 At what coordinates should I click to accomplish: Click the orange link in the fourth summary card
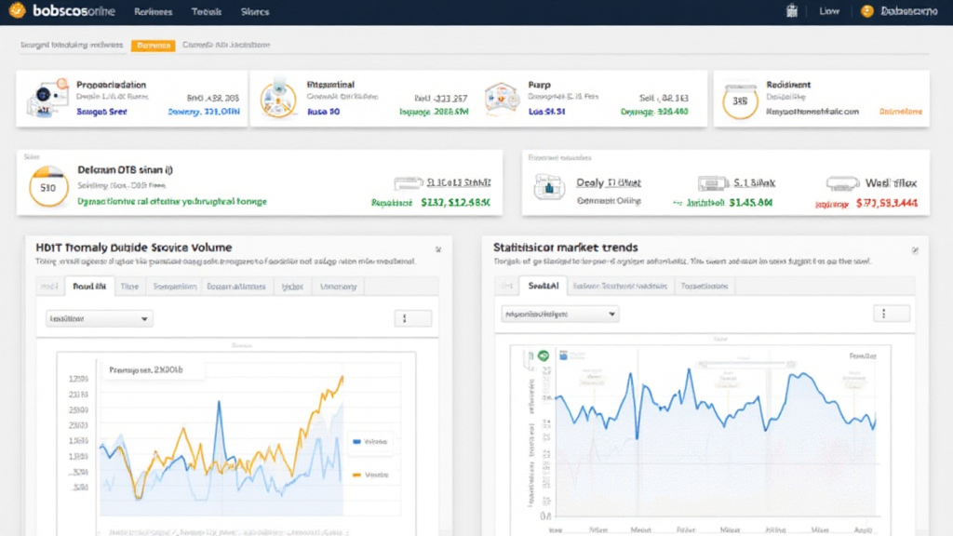pyautogui.click(x=900, y=111)
